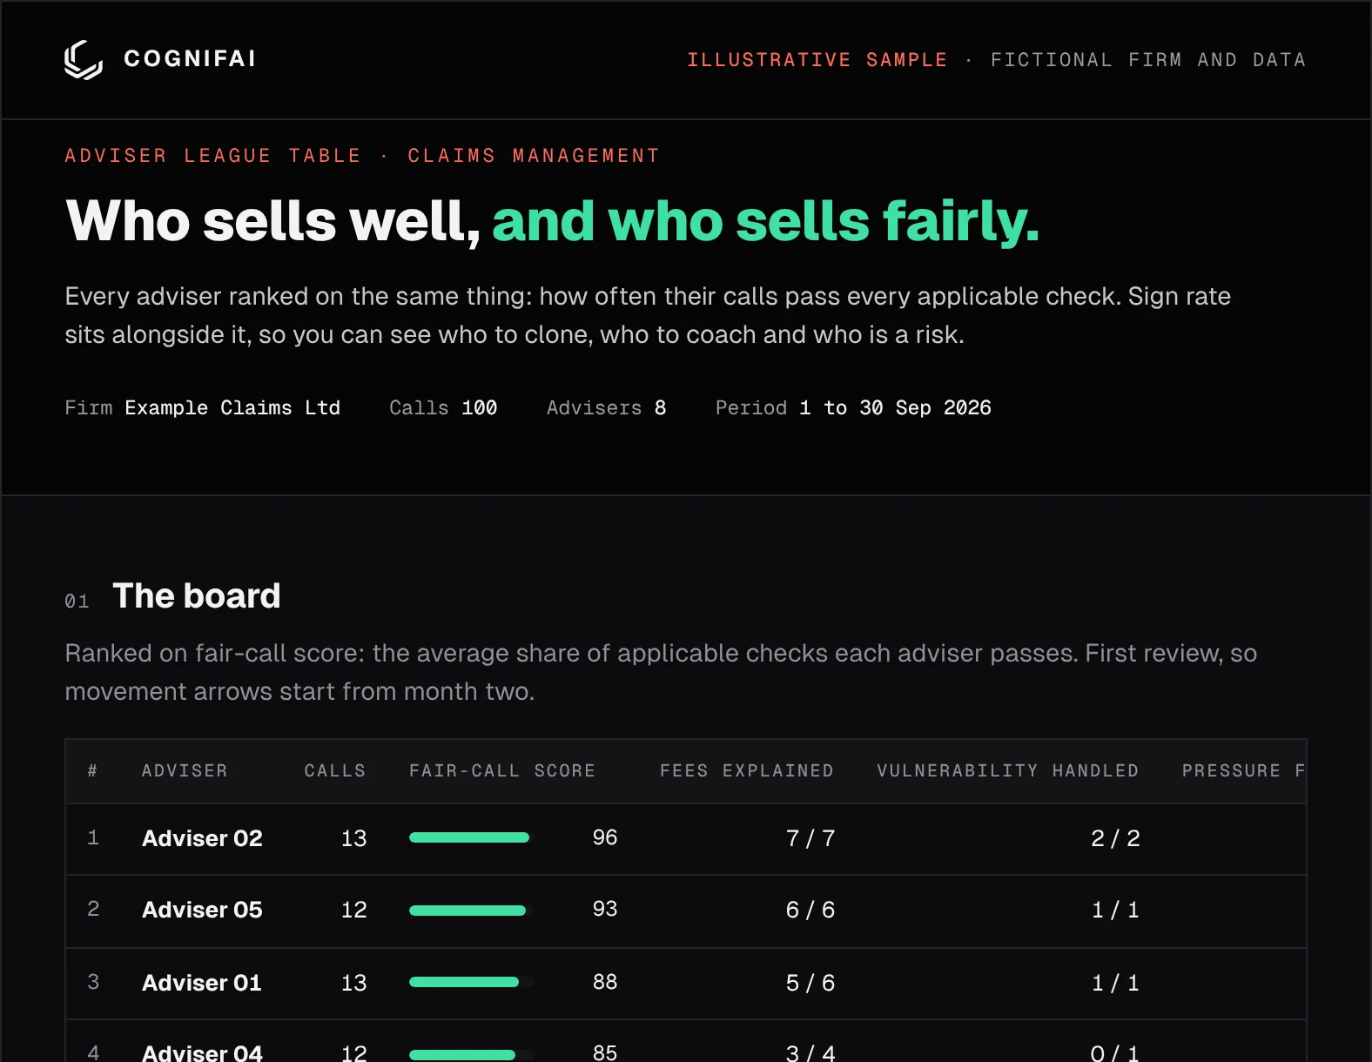The height and width of the screenshot is (1062, 1372).
Task: Click Adviser 05's fees explained value 6 / 6
Action: tap(810, 910)
